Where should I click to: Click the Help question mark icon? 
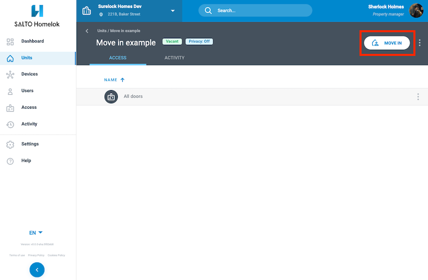[10, 161]
